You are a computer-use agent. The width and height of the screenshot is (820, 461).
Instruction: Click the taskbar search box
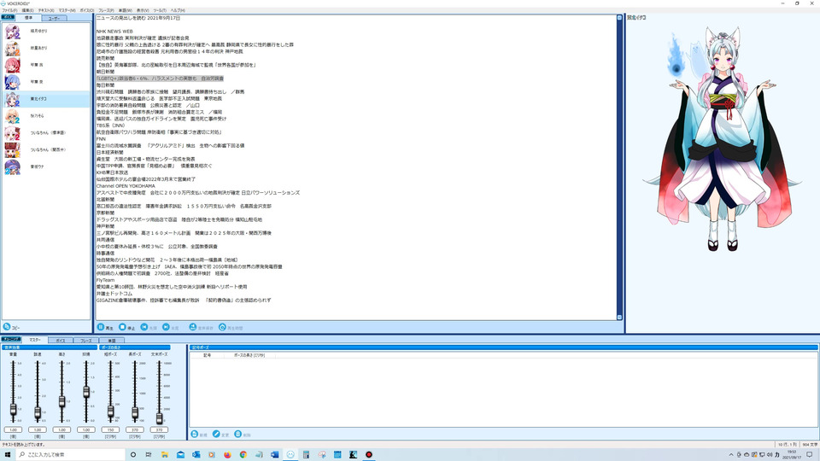(x=71, y=455)
